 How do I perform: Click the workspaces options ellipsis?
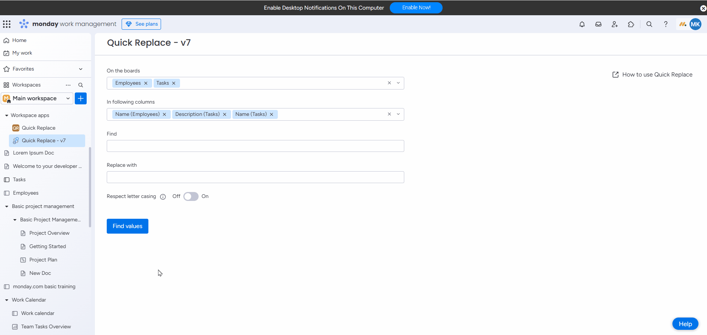coord(68,85)
